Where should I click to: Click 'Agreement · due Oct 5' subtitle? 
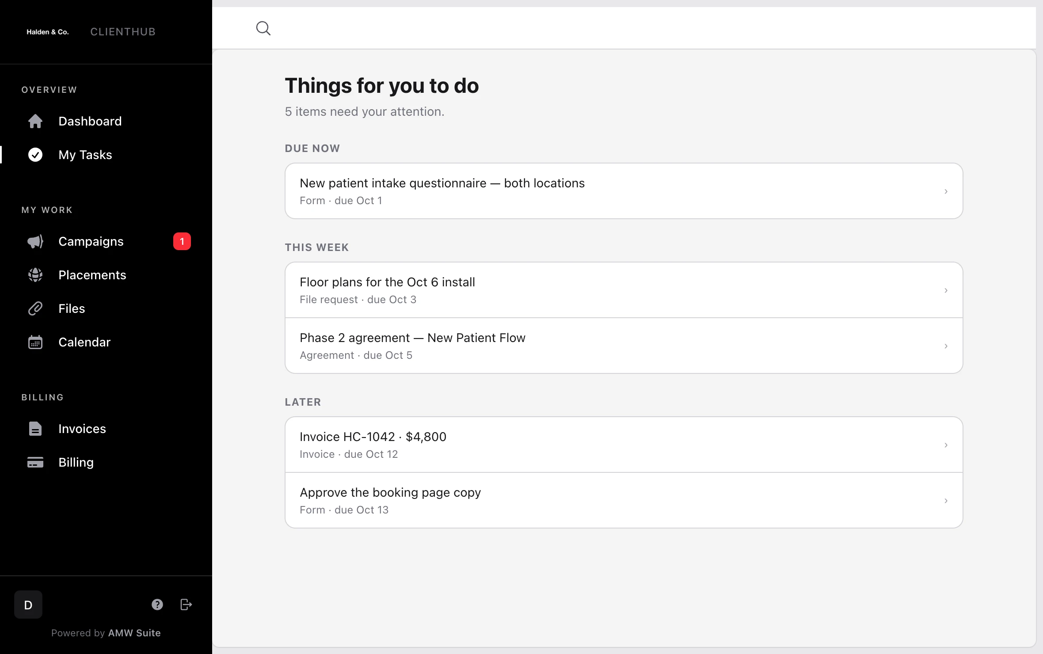pyautogui.click(x=356, y=355)
